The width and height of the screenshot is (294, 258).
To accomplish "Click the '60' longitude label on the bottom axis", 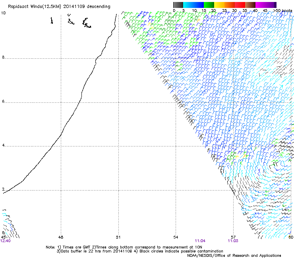I will tap(291, 237).
